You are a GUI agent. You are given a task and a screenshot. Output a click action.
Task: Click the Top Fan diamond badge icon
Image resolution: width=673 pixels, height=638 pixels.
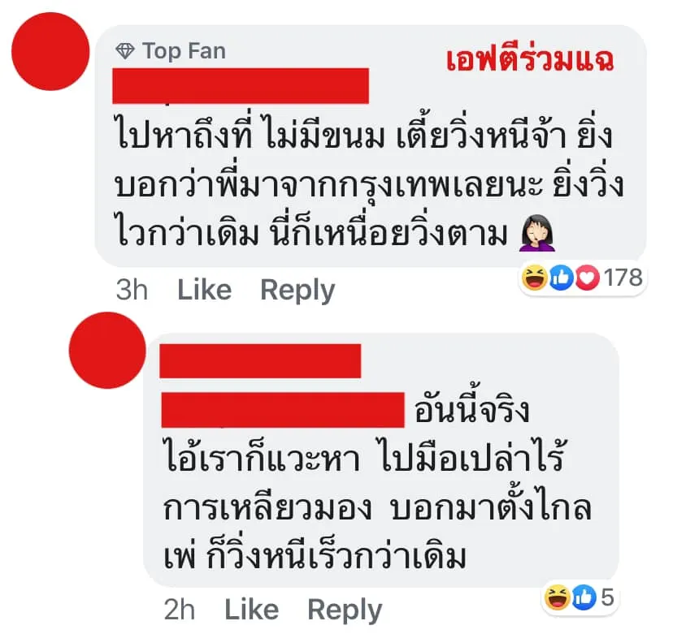pyautogui.click(x=125, y=51)
